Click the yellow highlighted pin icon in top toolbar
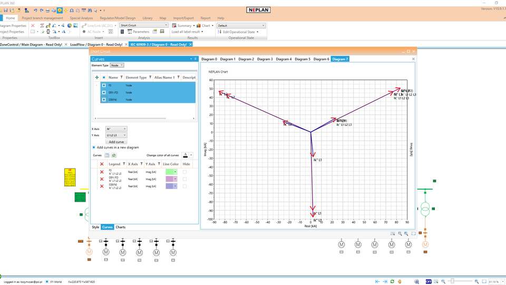Image resolution: width=506 pixels, height=285 pixels. (60, 11)
